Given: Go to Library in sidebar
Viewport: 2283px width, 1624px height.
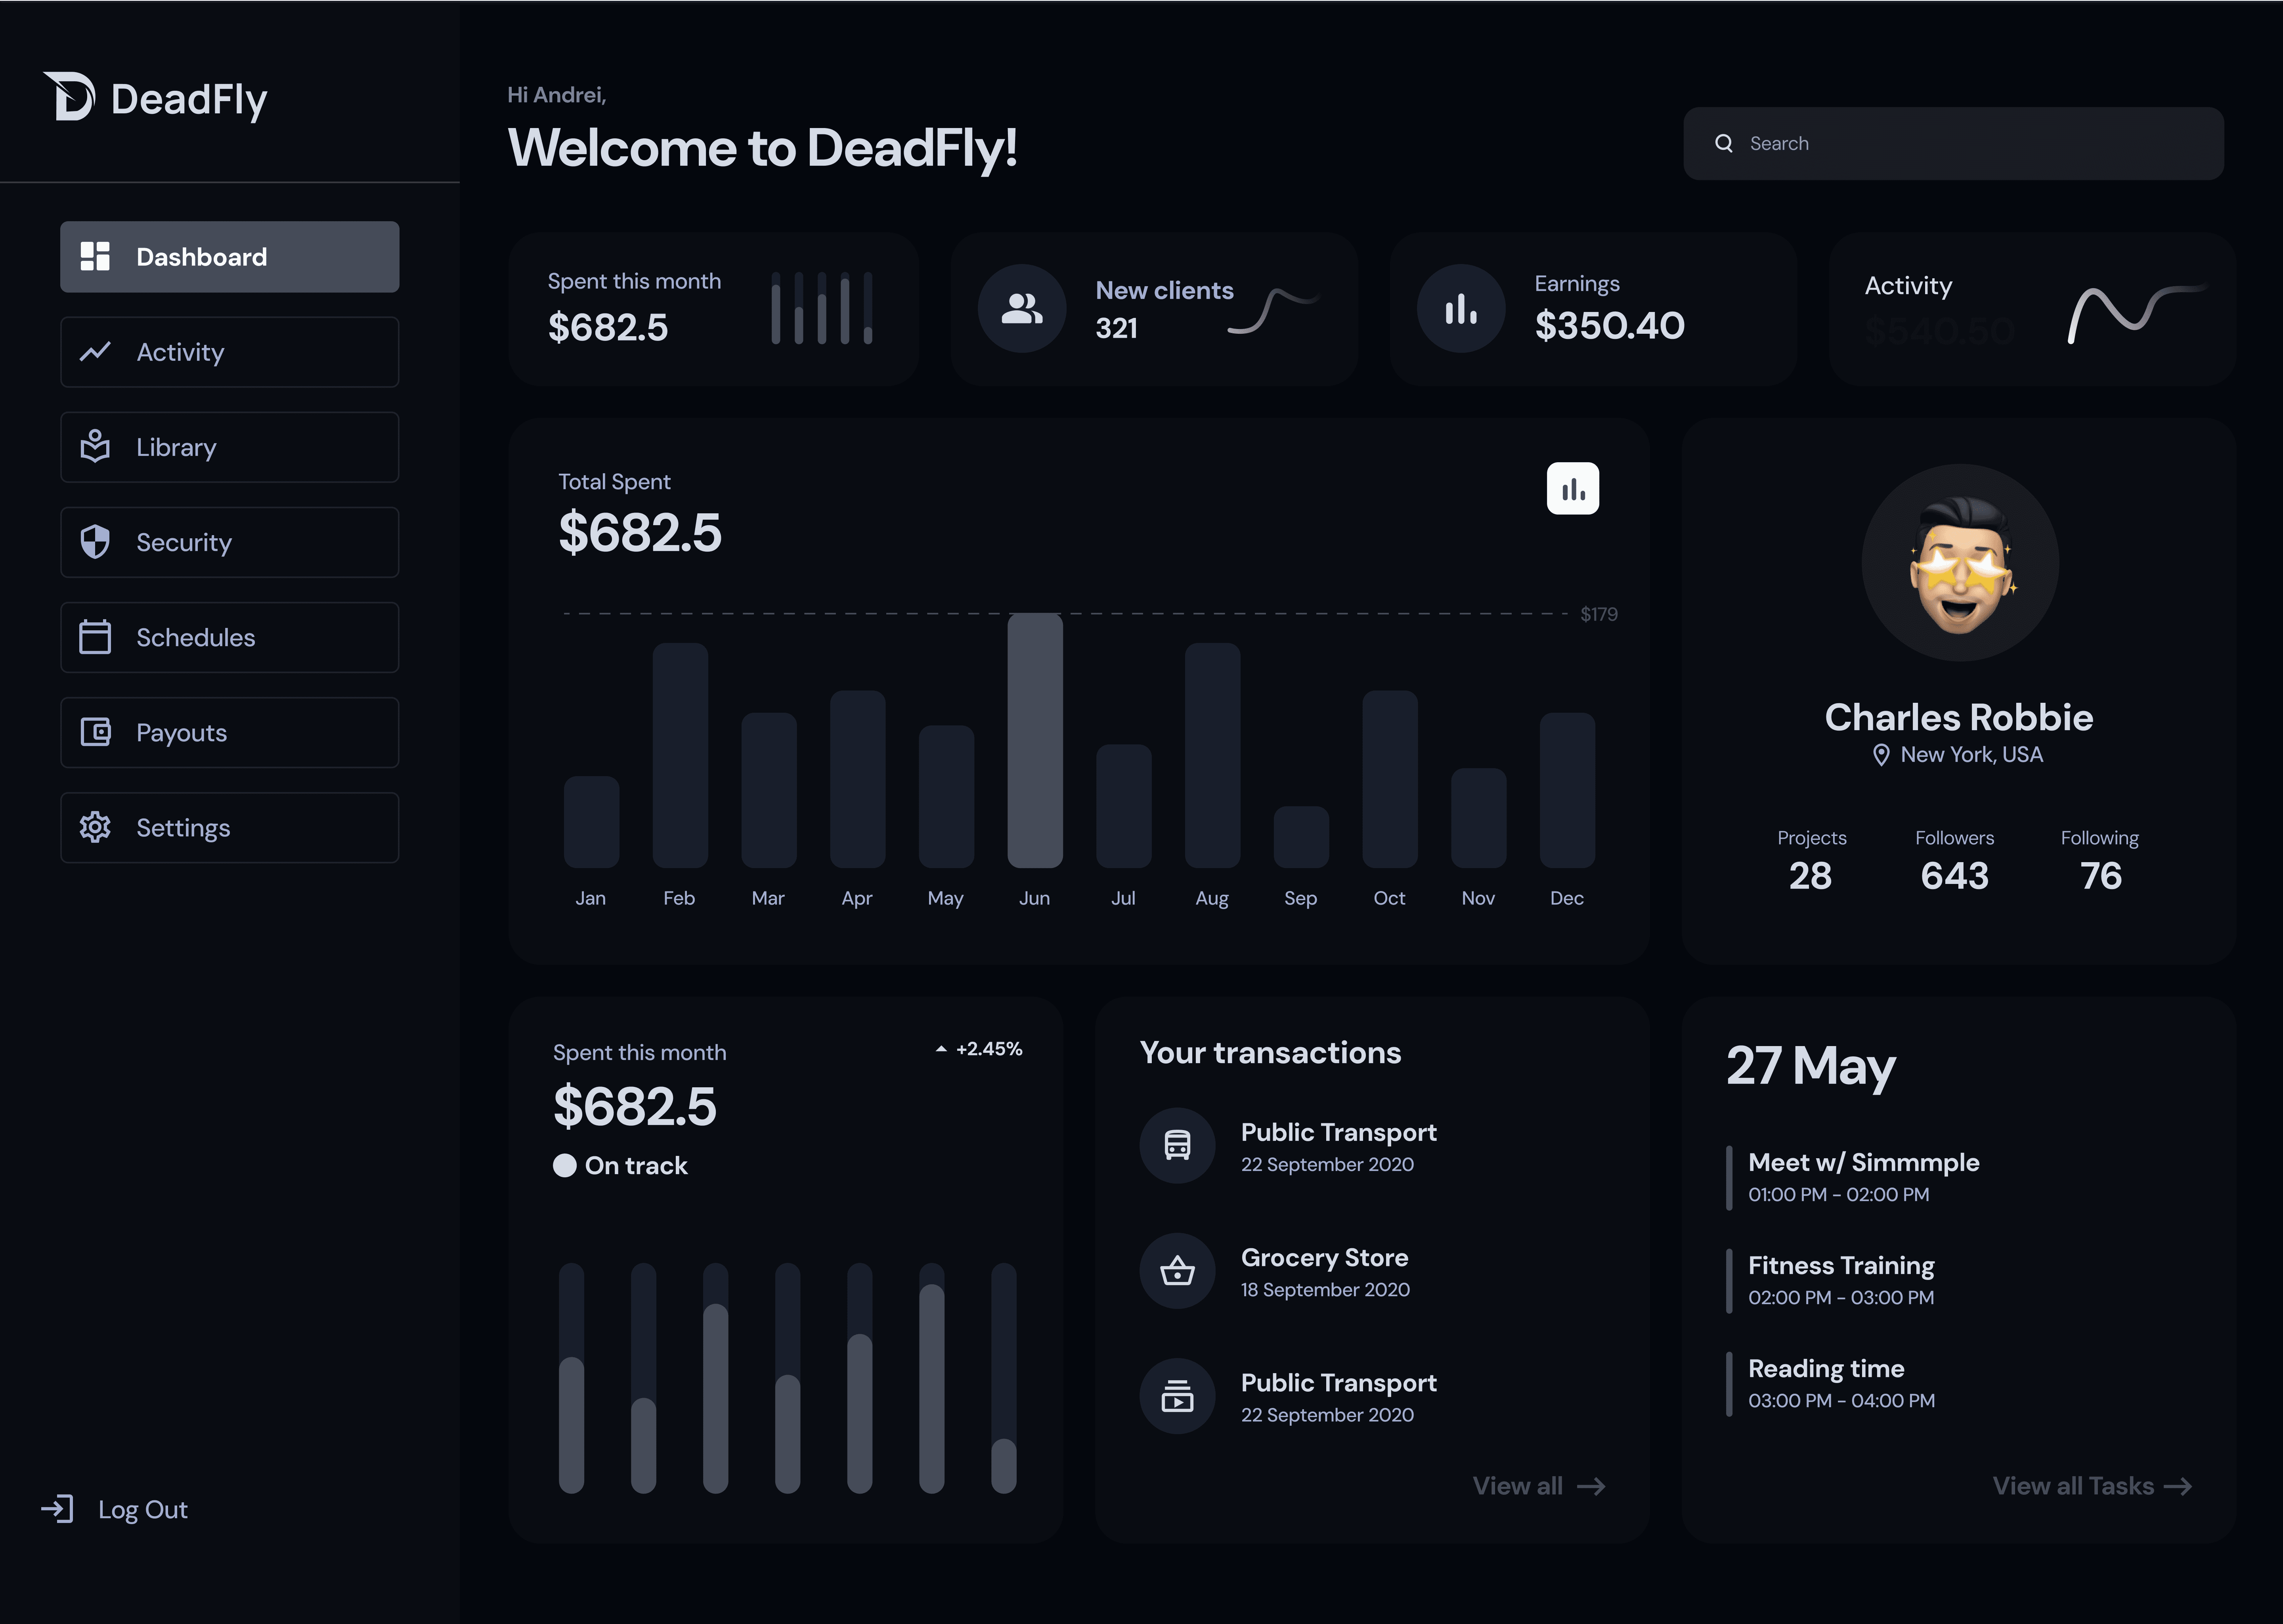Looking at the screenshot, I should (230, 447).
